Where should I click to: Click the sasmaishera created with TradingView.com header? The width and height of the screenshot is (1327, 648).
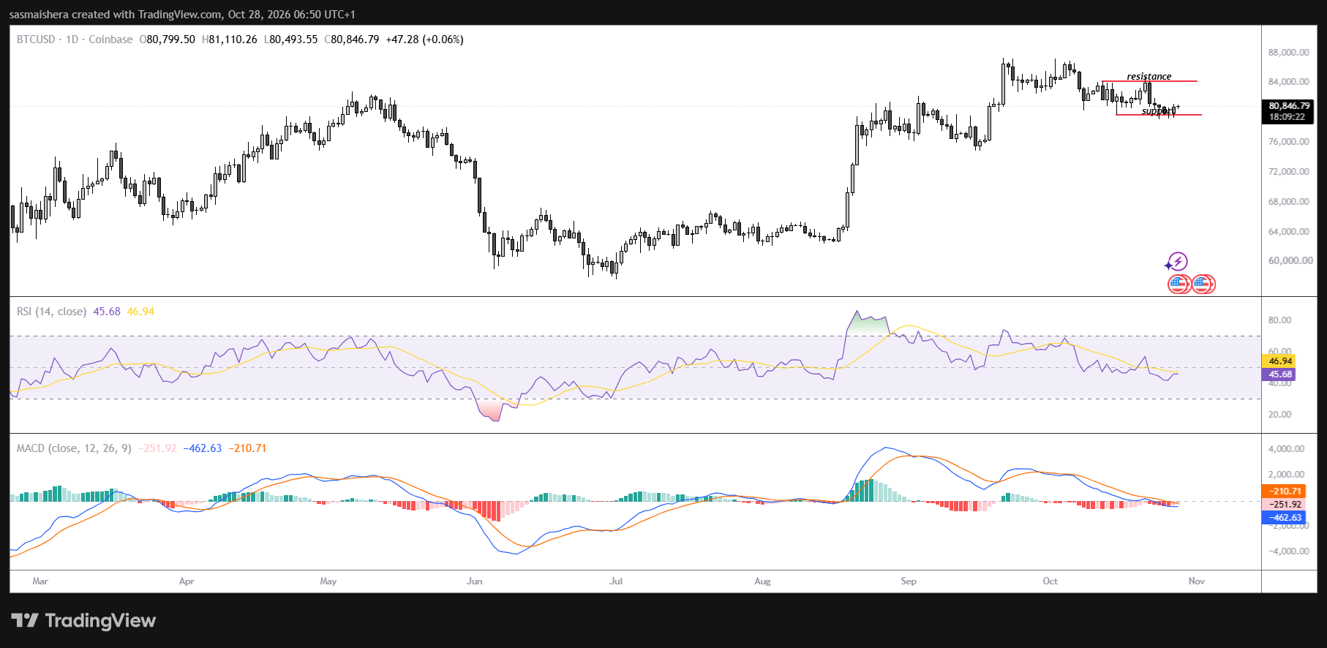pyautogui.click(x=182, y=15)
